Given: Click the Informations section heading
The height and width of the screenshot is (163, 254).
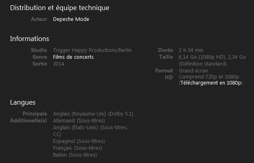Looking at the screenshot, I should [29, 39].
